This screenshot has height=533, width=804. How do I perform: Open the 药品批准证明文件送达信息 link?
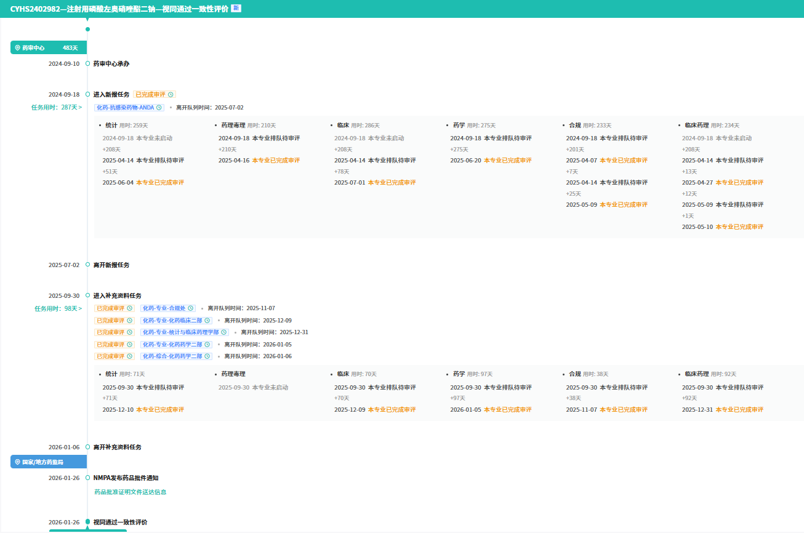tap(130, 492)
